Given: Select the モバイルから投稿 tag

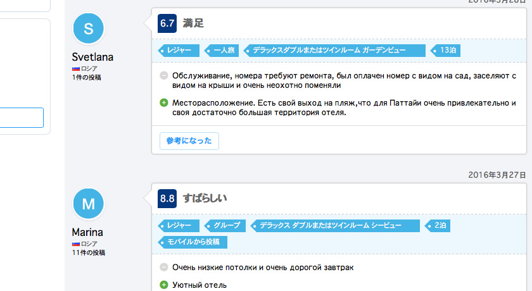Looking at the screenshot, I should 193,242.
